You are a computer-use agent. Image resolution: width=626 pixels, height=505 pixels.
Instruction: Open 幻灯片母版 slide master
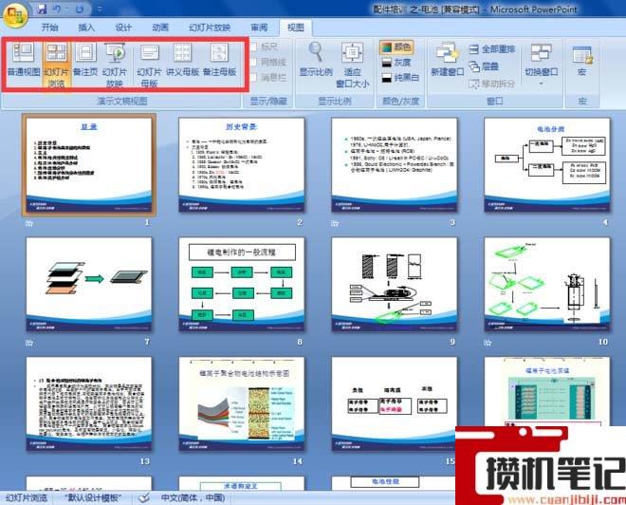pyautogui.click(x=149, y=65)
